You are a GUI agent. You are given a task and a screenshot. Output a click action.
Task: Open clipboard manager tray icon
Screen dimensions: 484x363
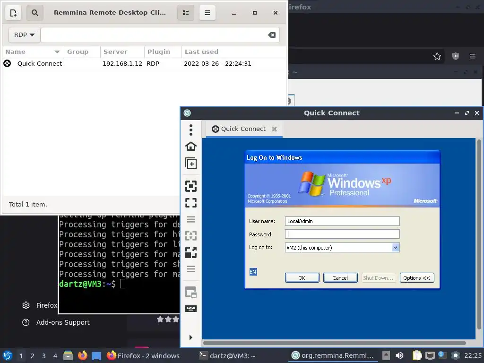pos(417,355)
